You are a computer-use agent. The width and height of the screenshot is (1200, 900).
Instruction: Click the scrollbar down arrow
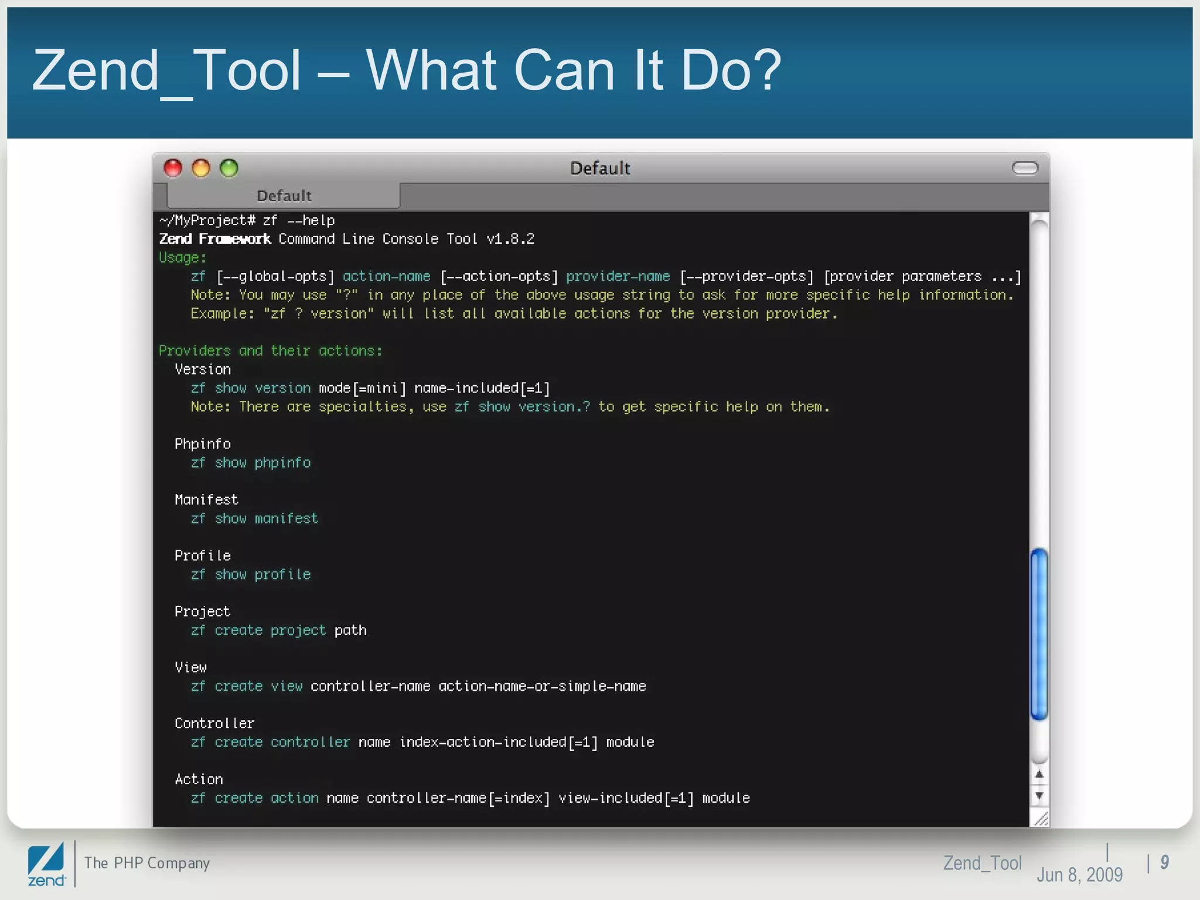[x=1039, y=796]
